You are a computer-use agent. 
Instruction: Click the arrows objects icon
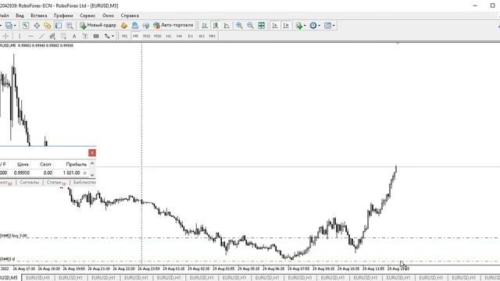tap(107, 36)
